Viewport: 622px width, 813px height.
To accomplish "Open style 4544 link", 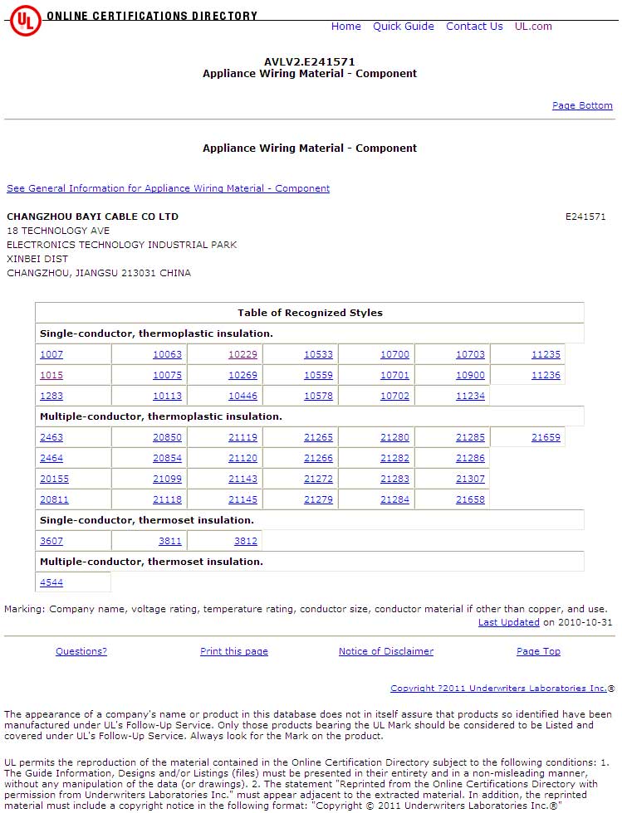I will pos(51,582).
